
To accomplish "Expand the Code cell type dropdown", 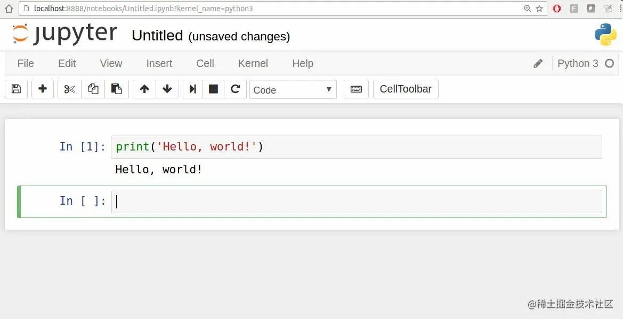I will [x=293, y=90].
